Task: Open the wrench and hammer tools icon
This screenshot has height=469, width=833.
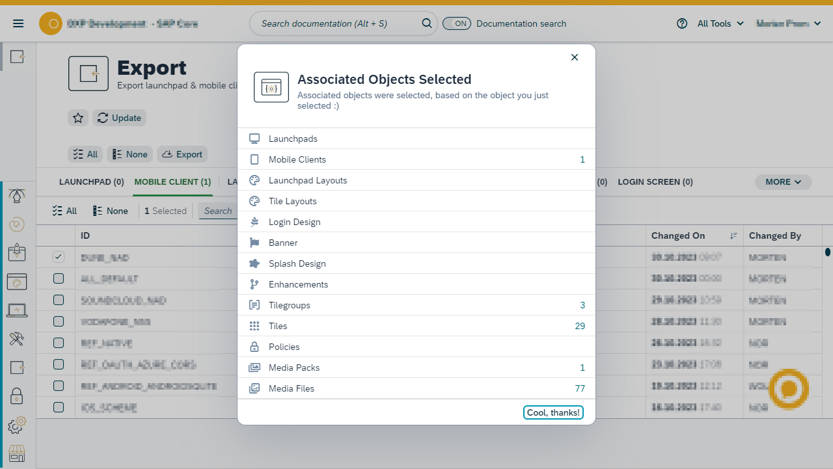Action: (x=17, y=338)
